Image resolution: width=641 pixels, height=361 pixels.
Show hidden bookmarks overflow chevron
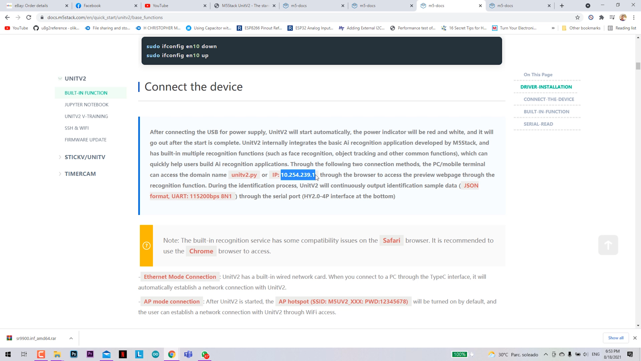(x=553, y=28)
